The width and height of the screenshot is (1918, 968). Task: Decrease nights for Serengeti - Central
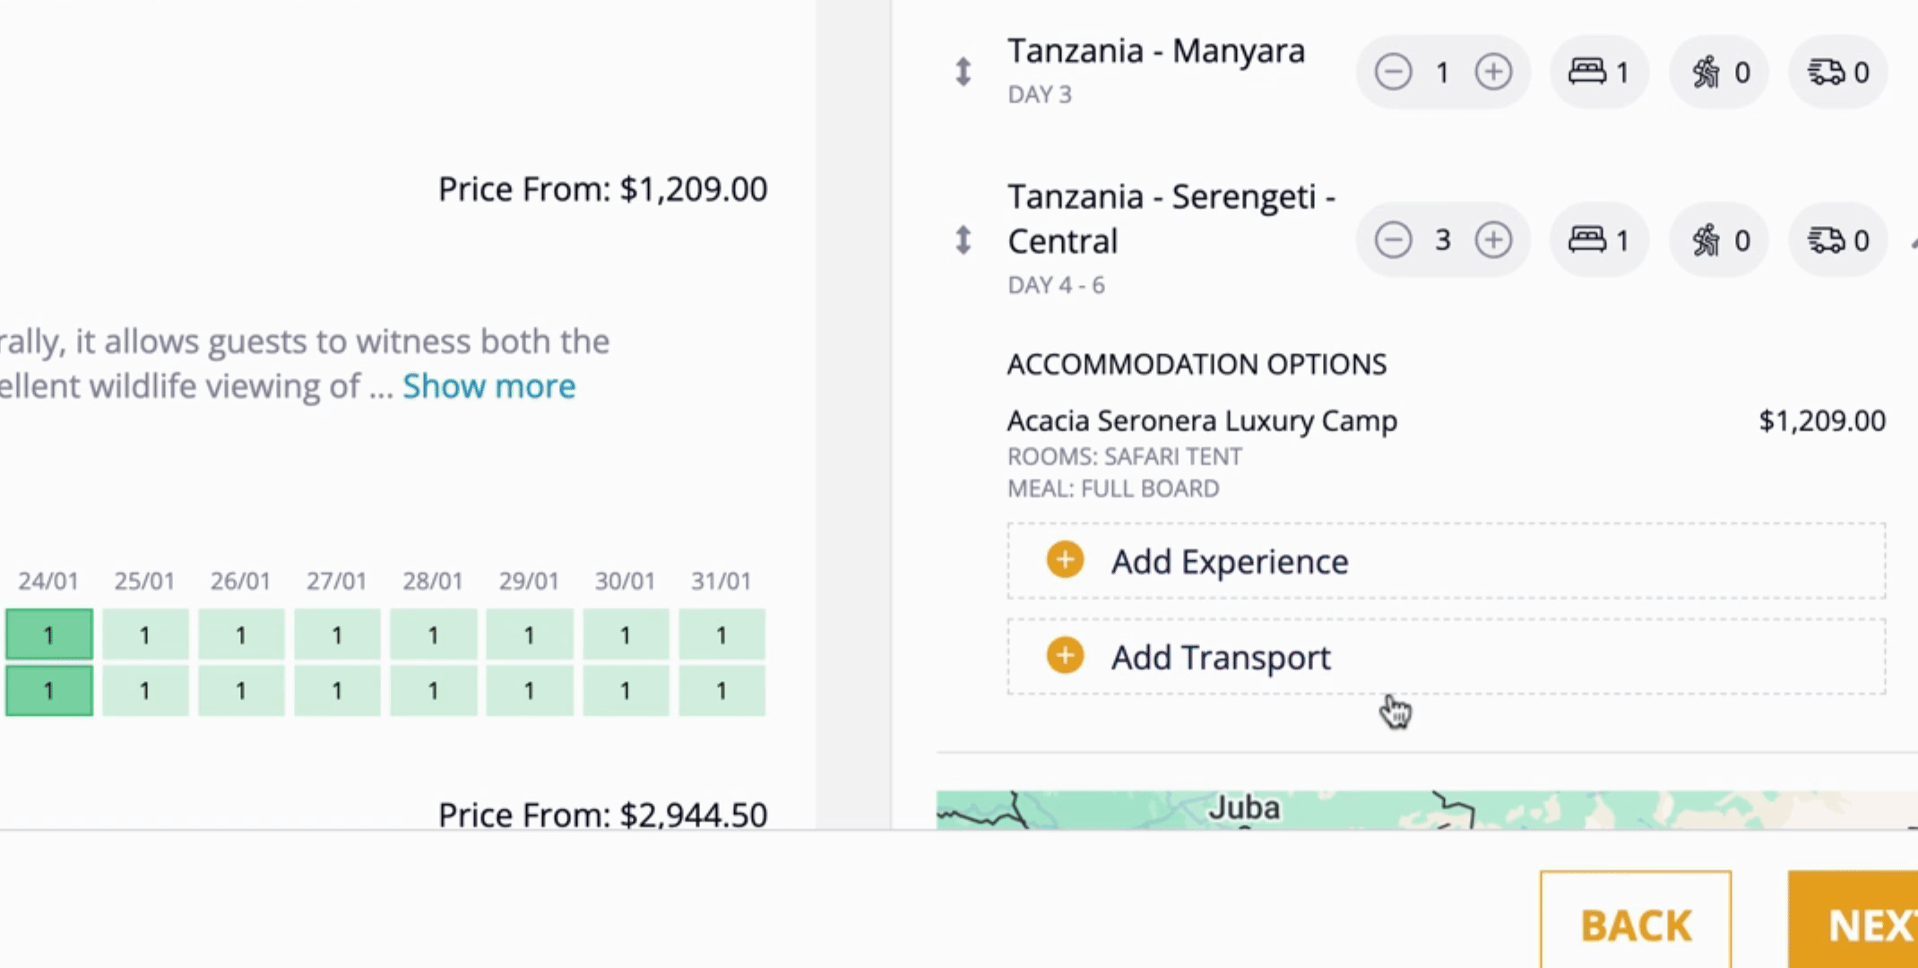tap(1394, 240)
